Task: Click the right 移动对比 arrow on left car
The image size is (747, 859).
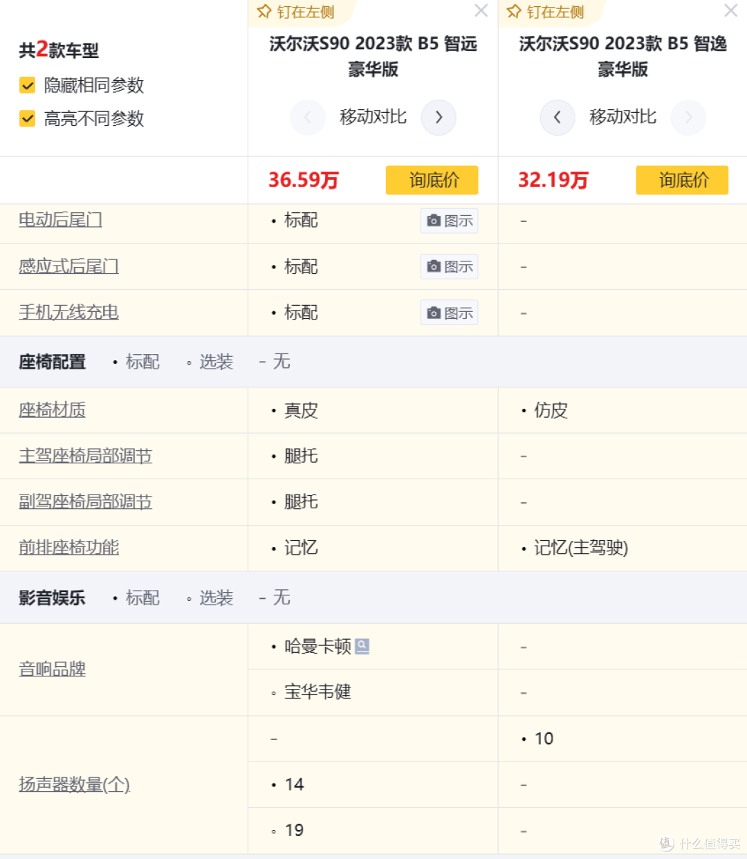Action: coord(439,118)
